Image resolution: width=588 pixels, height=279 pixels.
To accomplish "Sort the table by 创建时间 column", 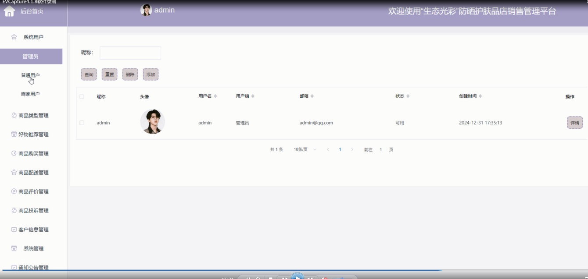I will pyautogui.click(x=480, y=96).
